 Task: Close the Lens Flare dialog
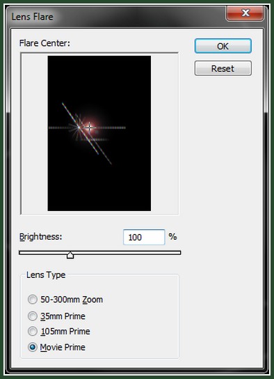coord(245,13)
